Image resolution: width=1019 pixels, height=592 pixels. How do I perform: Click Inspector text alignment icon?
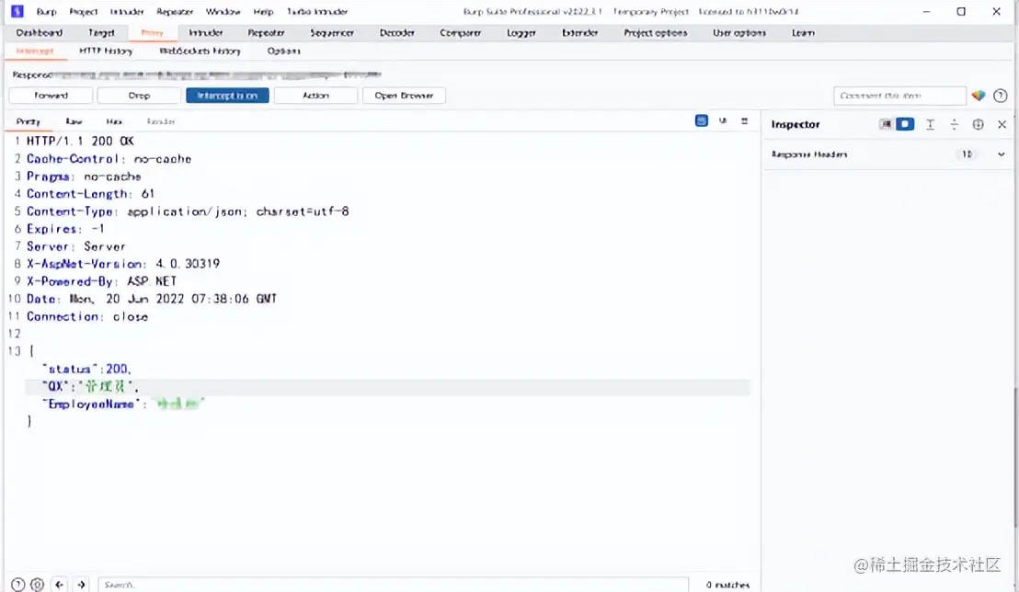[930, 124]
